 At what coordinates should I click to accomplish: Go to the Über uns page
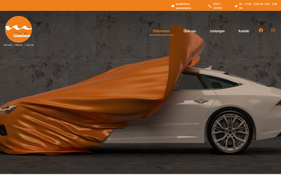[x=190, y=31]
